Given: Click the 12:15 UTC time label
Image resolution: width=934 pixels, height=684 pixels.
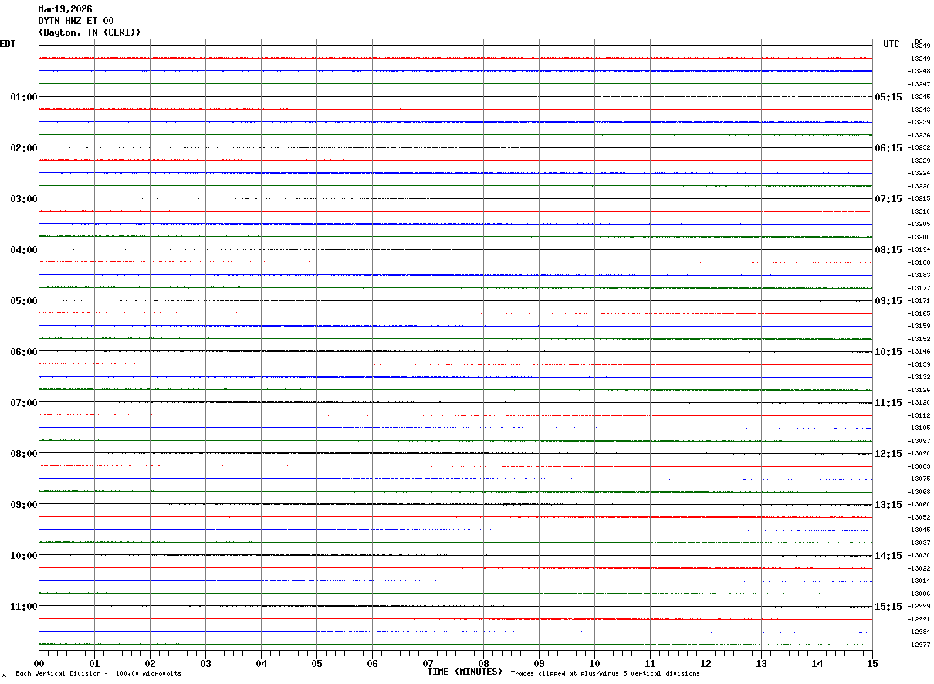Looking at the screenshot, I should pos(888,453).
